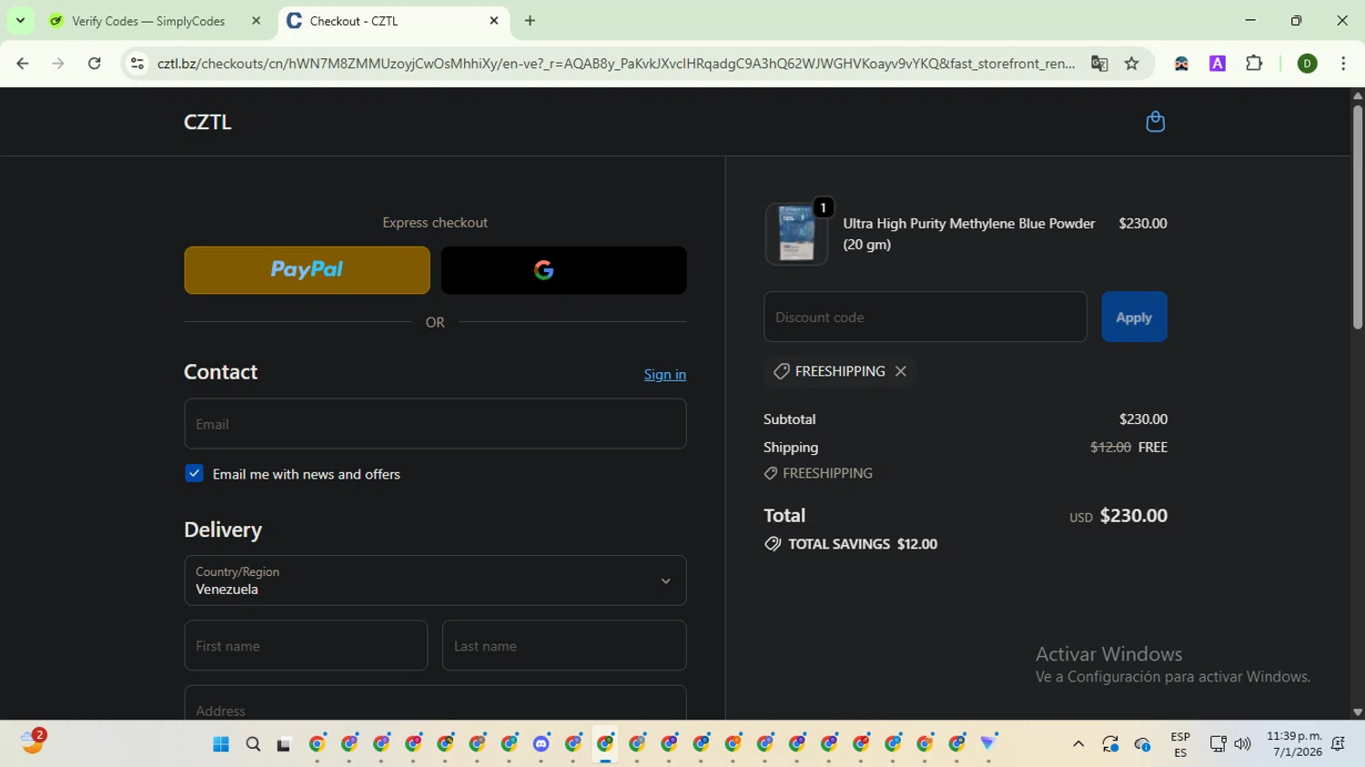Image resolution: width=1365 pixels, height=767 pixels.
Task: Open the Windows Start menu
Action: click(220, 744)
